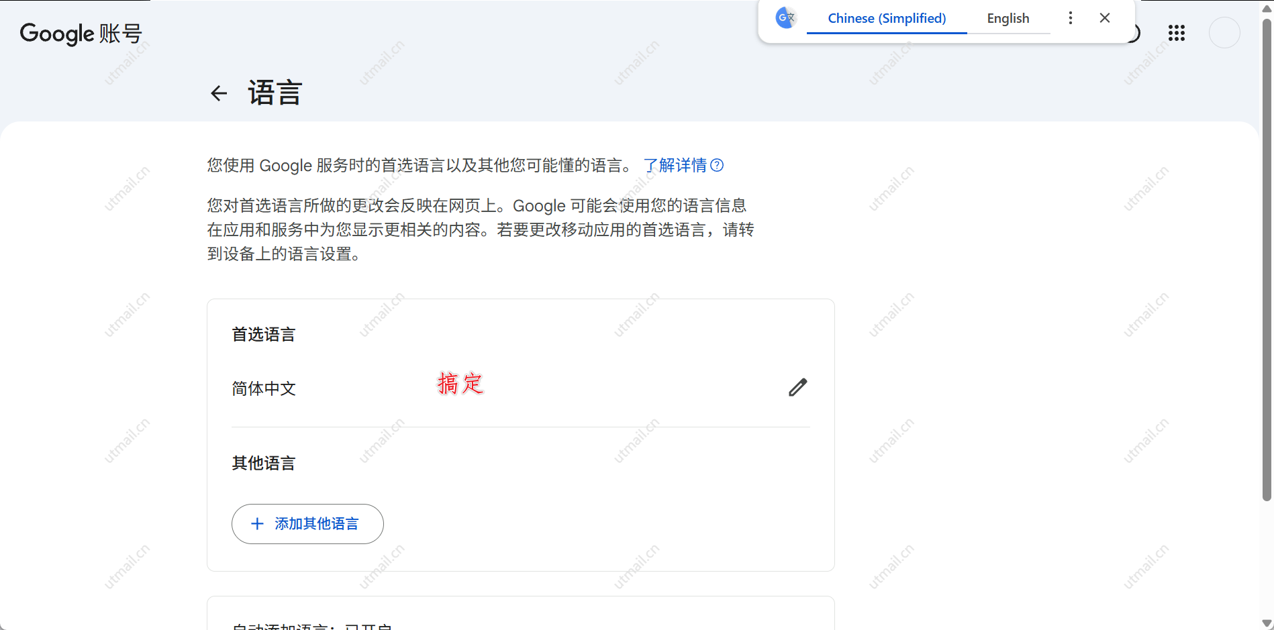Switch to English tab in translate bar
Viewport: 1274px width, 630px height.
tap(1008, 18)
